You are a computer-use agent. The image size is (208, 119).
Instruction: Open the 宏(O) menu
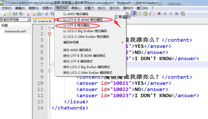[102, 8]
